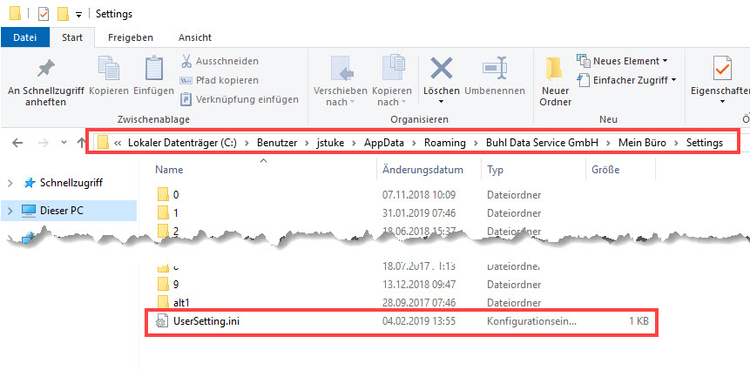
Task: Open Eigenschaften properties icon
Action: click(721, 70)
